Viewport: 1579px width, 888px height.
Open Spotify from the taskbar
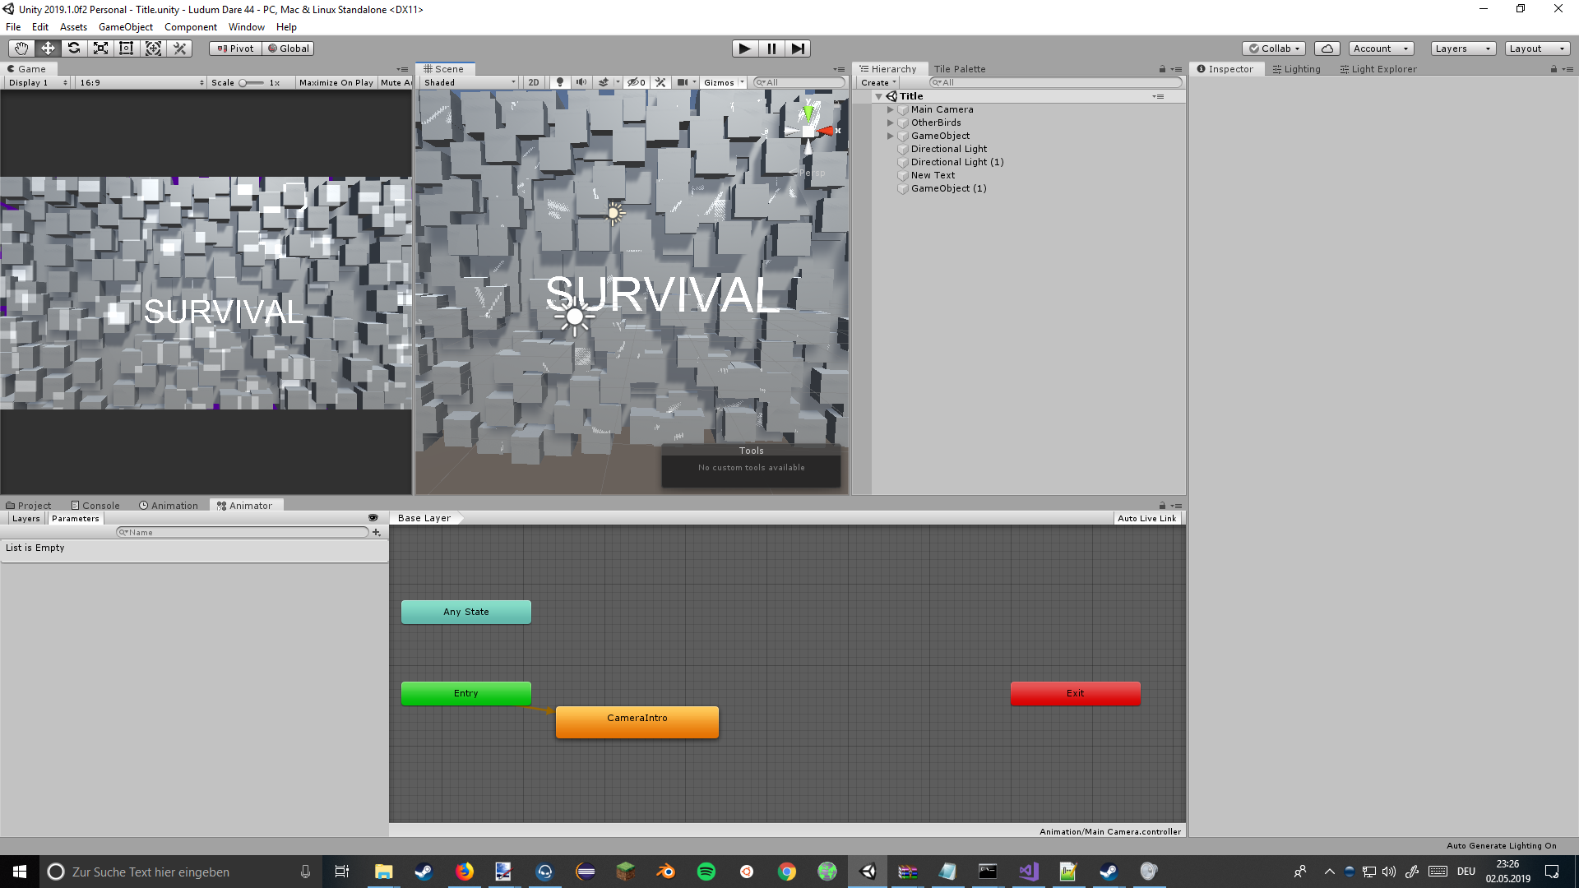coord(706,872)
